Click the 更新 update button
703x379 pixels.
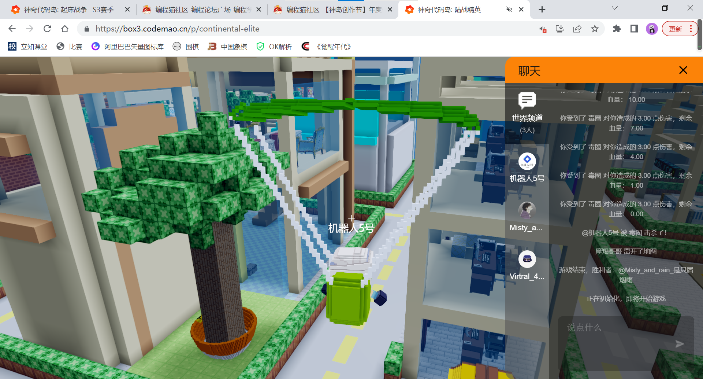point(679,29)
